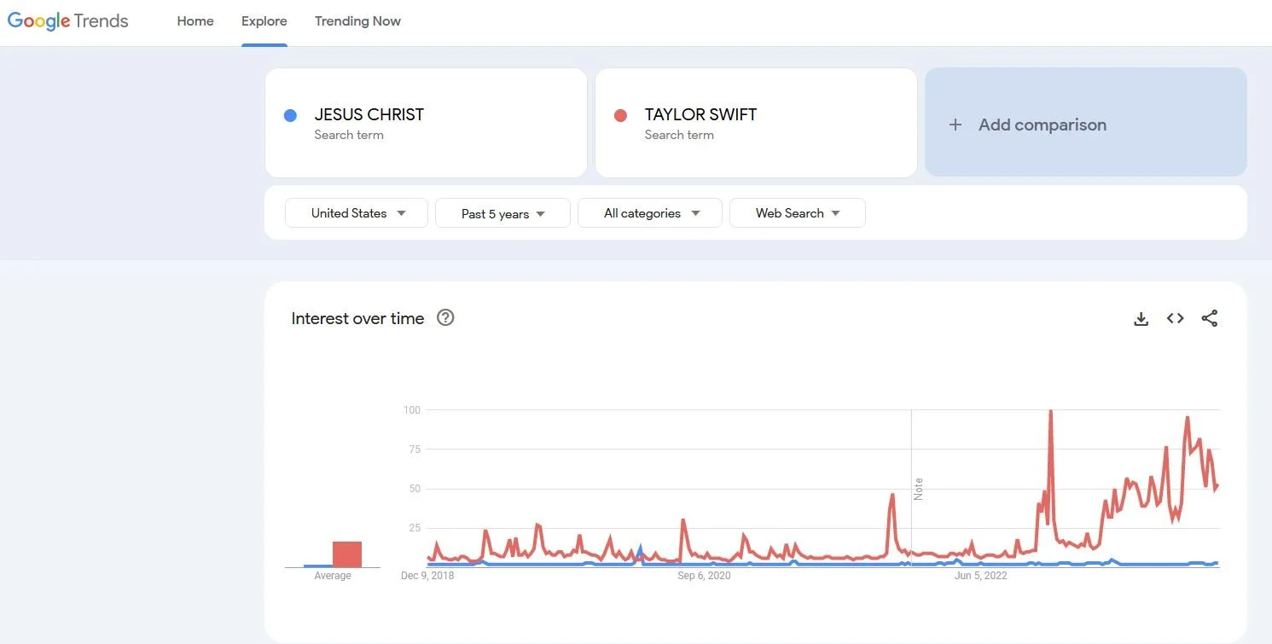This screenshot has width=1272, height=644.
Task: Click the Jun 5, 2022 axis label
Action: pos(980,576)
